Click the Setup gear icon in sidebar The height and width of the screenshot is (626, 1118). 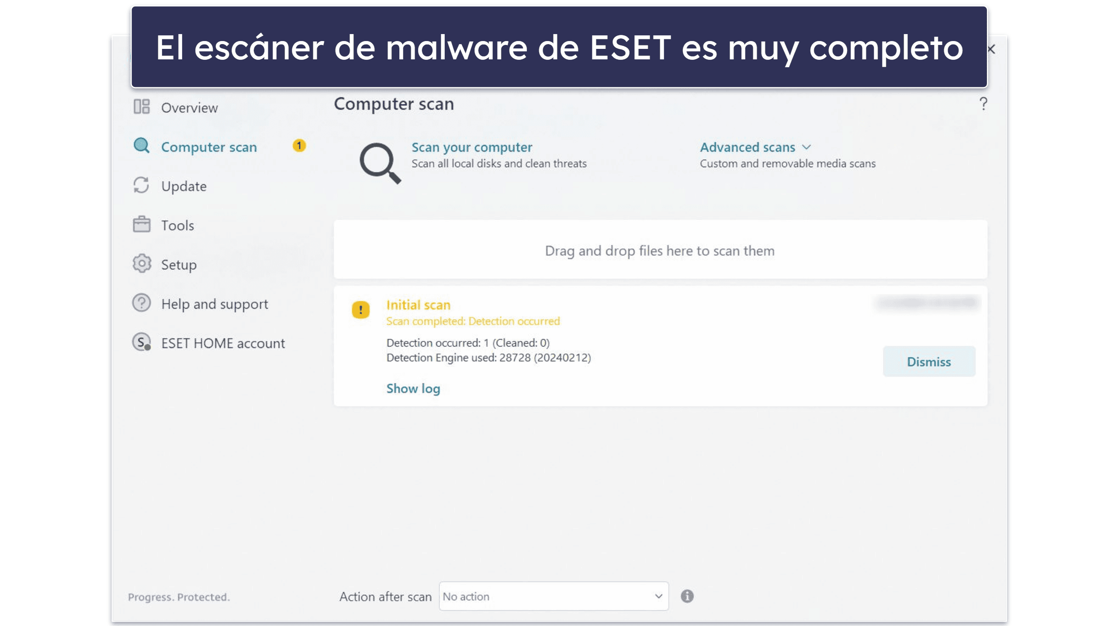point(143,264)
